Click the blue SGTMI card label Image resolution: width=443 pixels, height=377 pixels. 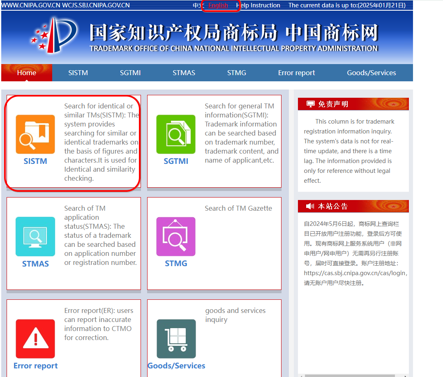pyautogui.click(x=176, y=161)
